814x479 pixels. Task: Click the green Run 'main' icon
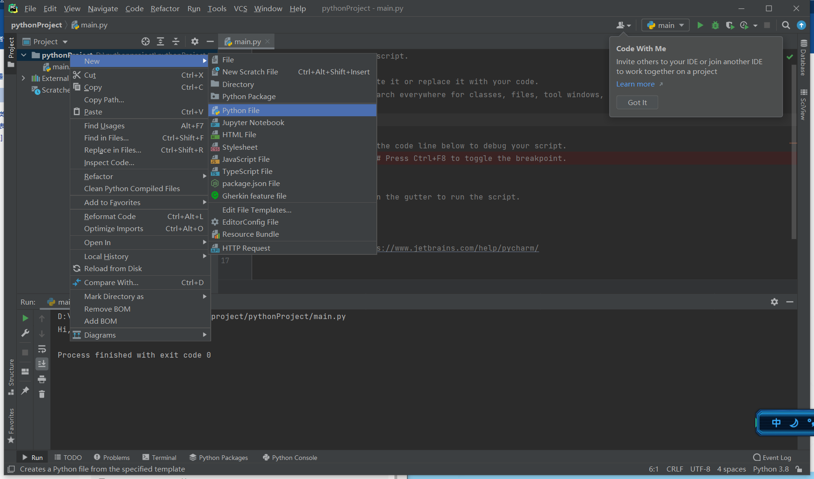700,25
